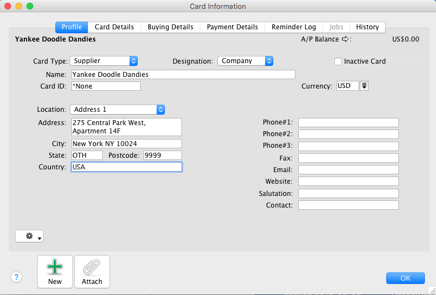View the Reminder Log tab
Image resolution: width=436 pixels, height=295 pixels.
pyautogui.click(x=294, y=27)
